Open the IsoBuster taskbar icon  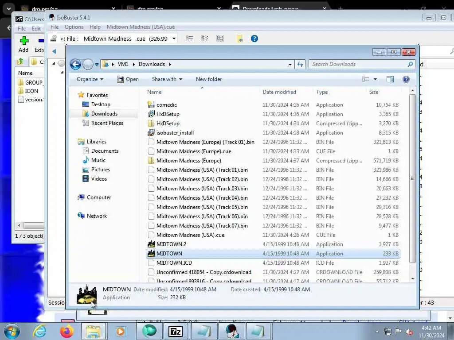pos(231,331)
